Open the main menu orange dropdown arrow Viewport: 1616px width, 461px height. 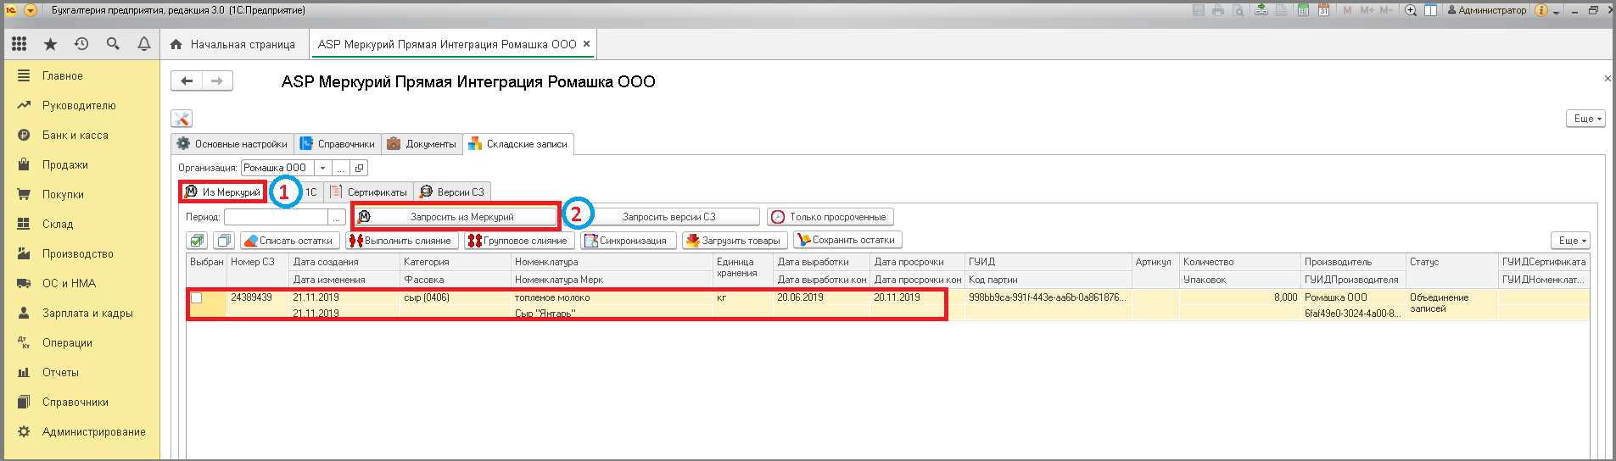[31, 10]
